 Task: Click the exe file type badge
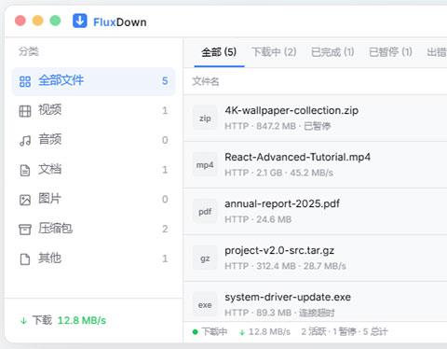[205, 305]
